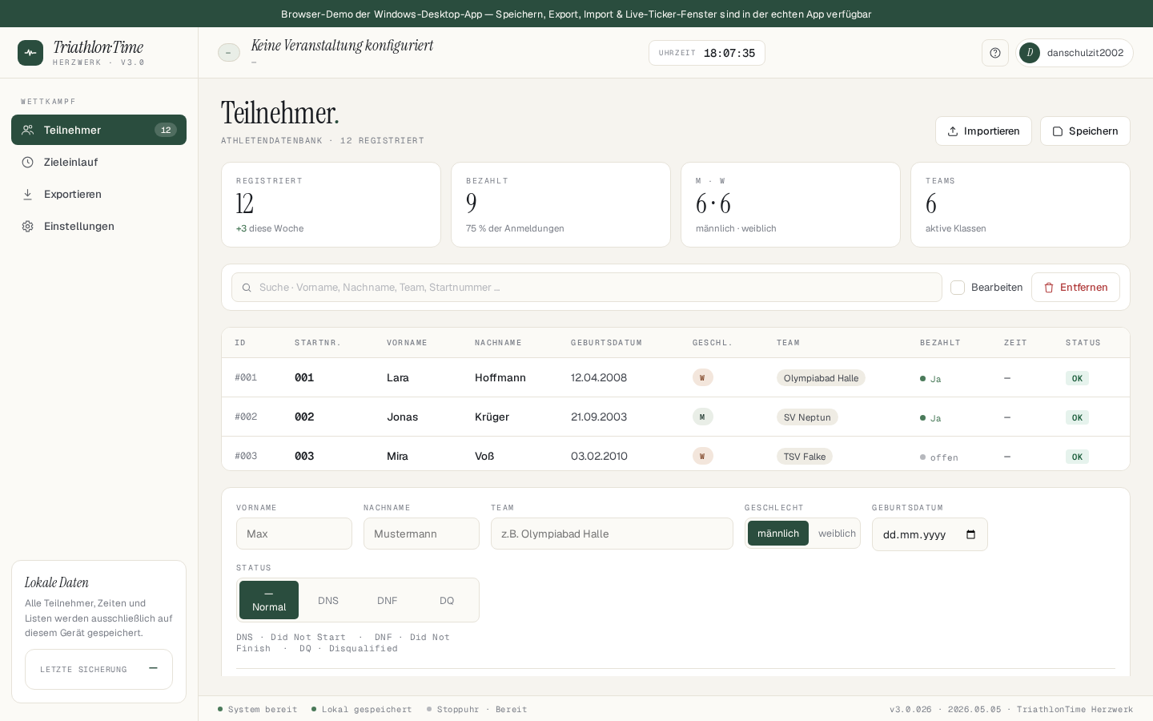
Task: Select the DNF status option
Action: (x=388, y=600)
